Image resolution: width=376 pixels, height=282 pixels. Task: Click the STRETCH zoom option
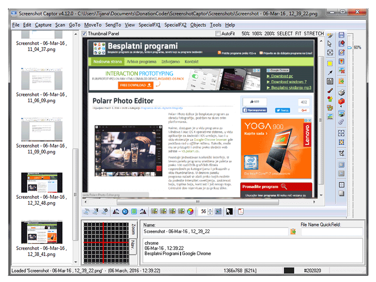tap(313, 33)
